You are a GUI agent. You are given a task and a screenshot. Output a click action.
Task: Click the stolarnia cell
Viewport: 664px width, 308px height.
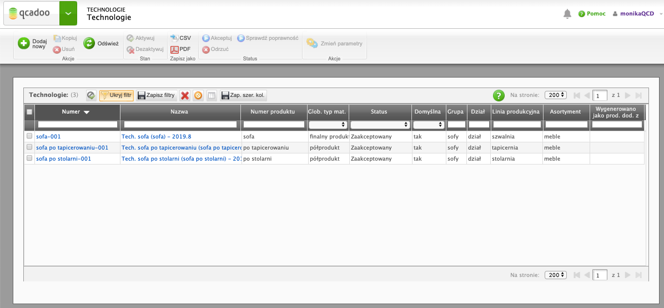click(517, 158)
